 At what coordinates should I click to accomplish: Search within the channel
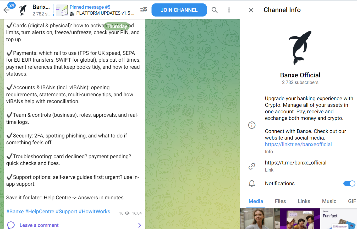215,10
